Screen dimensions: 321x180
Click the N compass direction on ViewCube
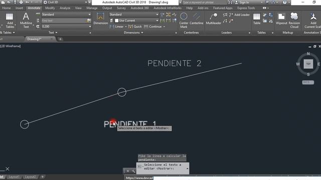(x=308, y=53)
